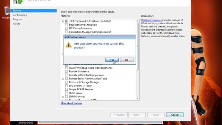Open the Desktop Experience description link
The height and width of the screenshot is (125, 222).
(151, 20)
